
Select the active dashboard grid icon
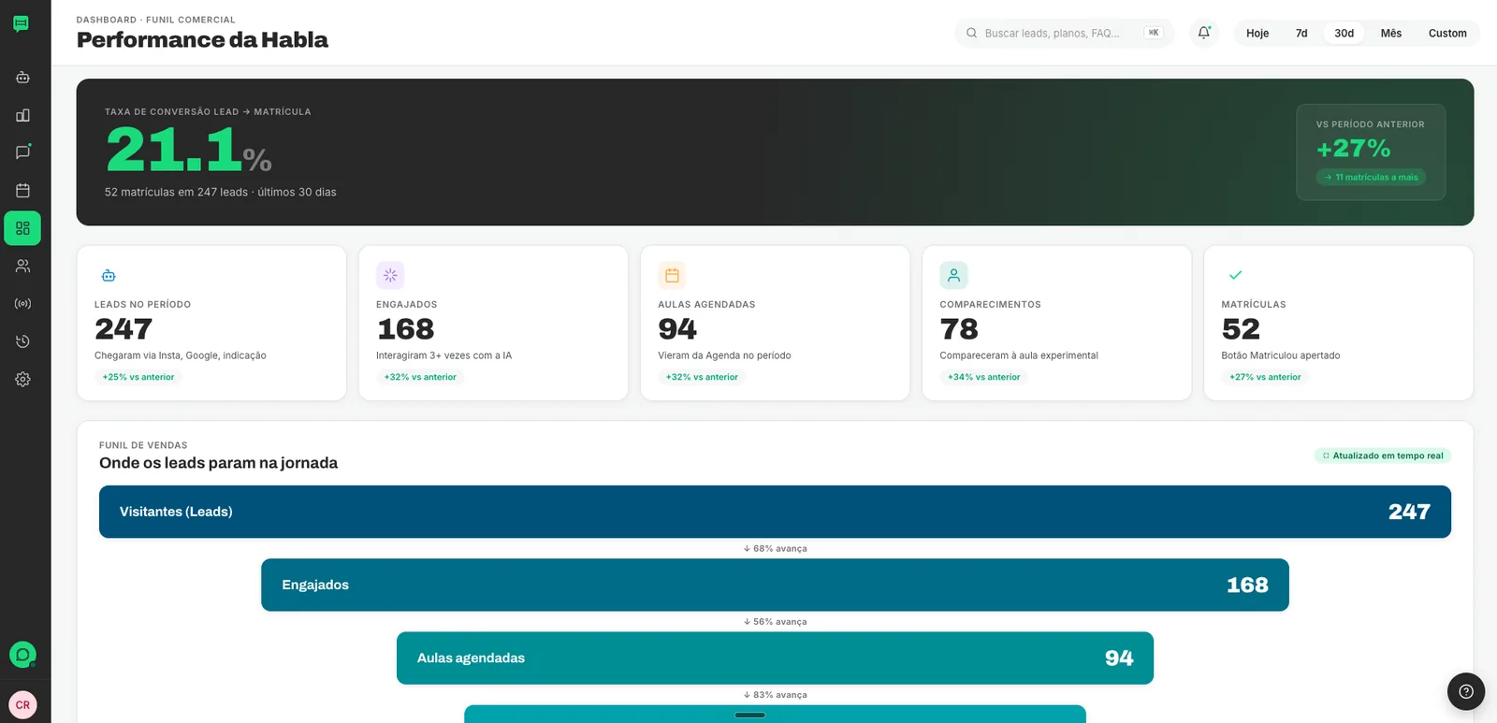coord(22,228)
